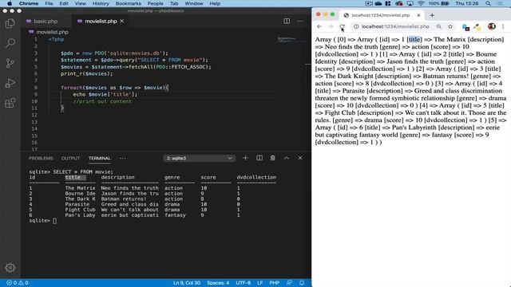Select the localhost:1234/movielist.php browser tab

click(381, 15)
